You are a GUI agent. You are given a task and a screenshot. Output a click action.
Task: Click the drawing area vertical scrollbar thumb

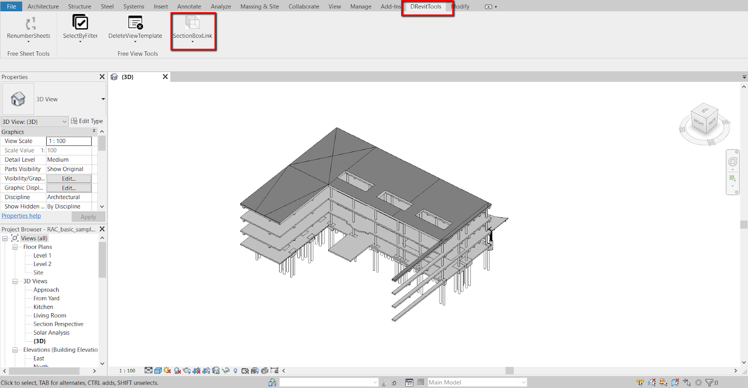tap(744, 224)
